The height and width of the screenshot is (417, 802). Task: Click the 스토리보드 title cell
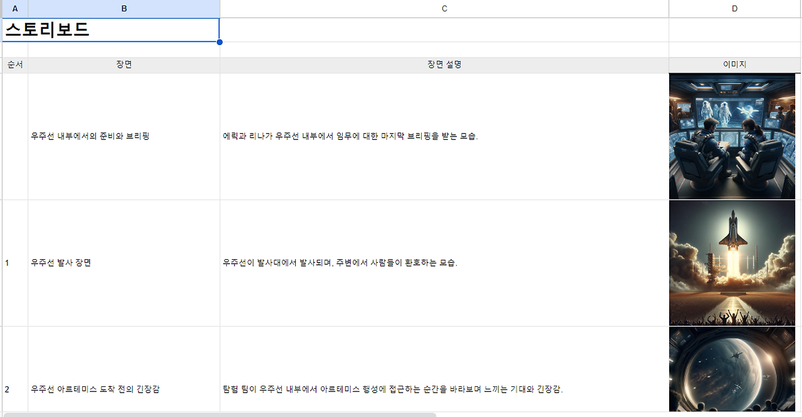tap(111, 30)
